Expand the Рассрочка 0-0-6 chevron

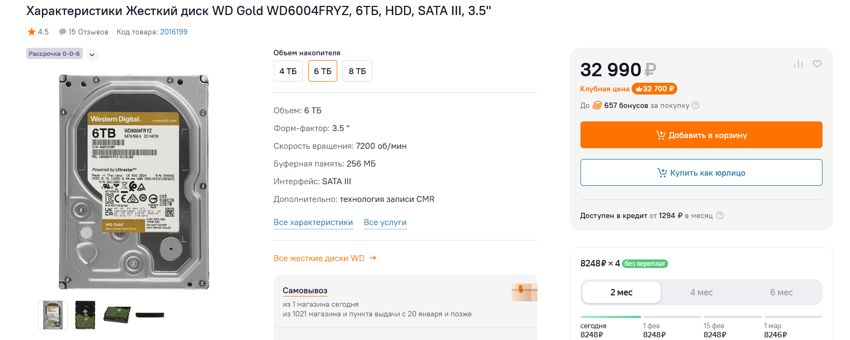(x=93, y=54)
